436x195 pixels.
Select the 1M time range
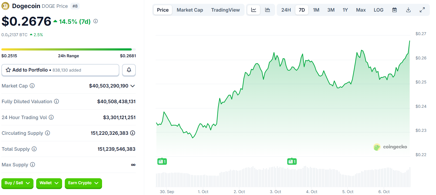point(316,10)
